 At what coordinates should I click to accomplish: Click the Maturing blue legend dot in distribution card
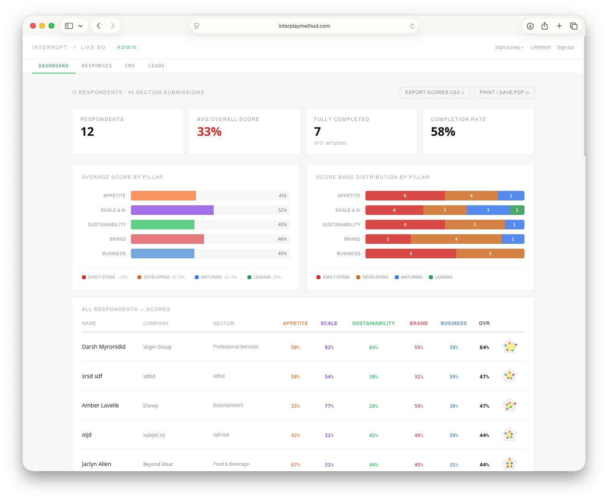397,277
